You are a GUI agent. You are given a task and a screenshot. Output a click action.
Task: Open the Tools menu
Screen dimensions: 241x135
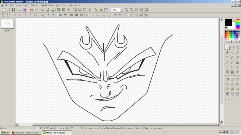(65, 5)
